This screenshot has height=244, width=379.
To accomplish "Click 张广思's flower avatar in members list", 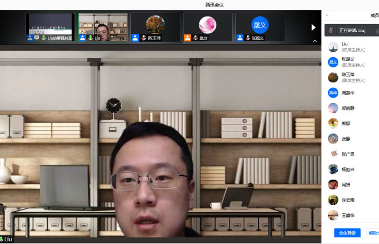I will (333, 154).
